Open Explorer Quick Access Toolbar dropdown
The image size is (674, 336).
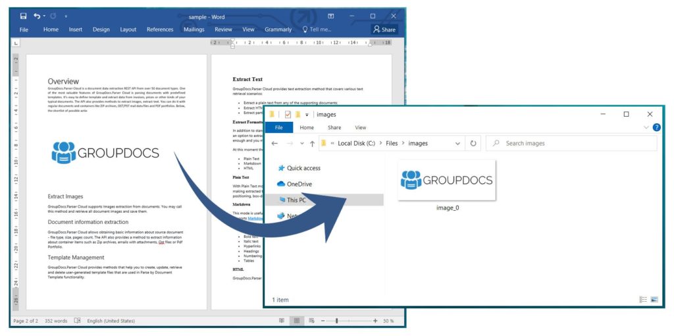click(307, 115)
